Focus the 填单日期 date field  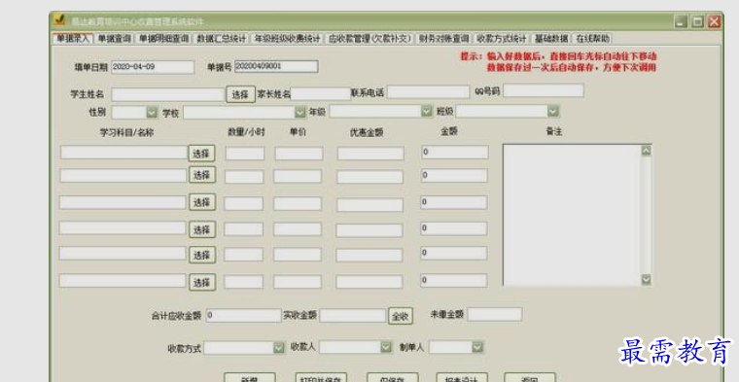[153, 67]
